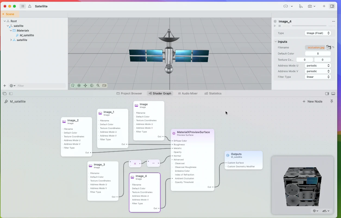Viewport: 341px width, 218px height.
Task: Toggle the bottom editor panel visibility button
Action: (333, 93)
